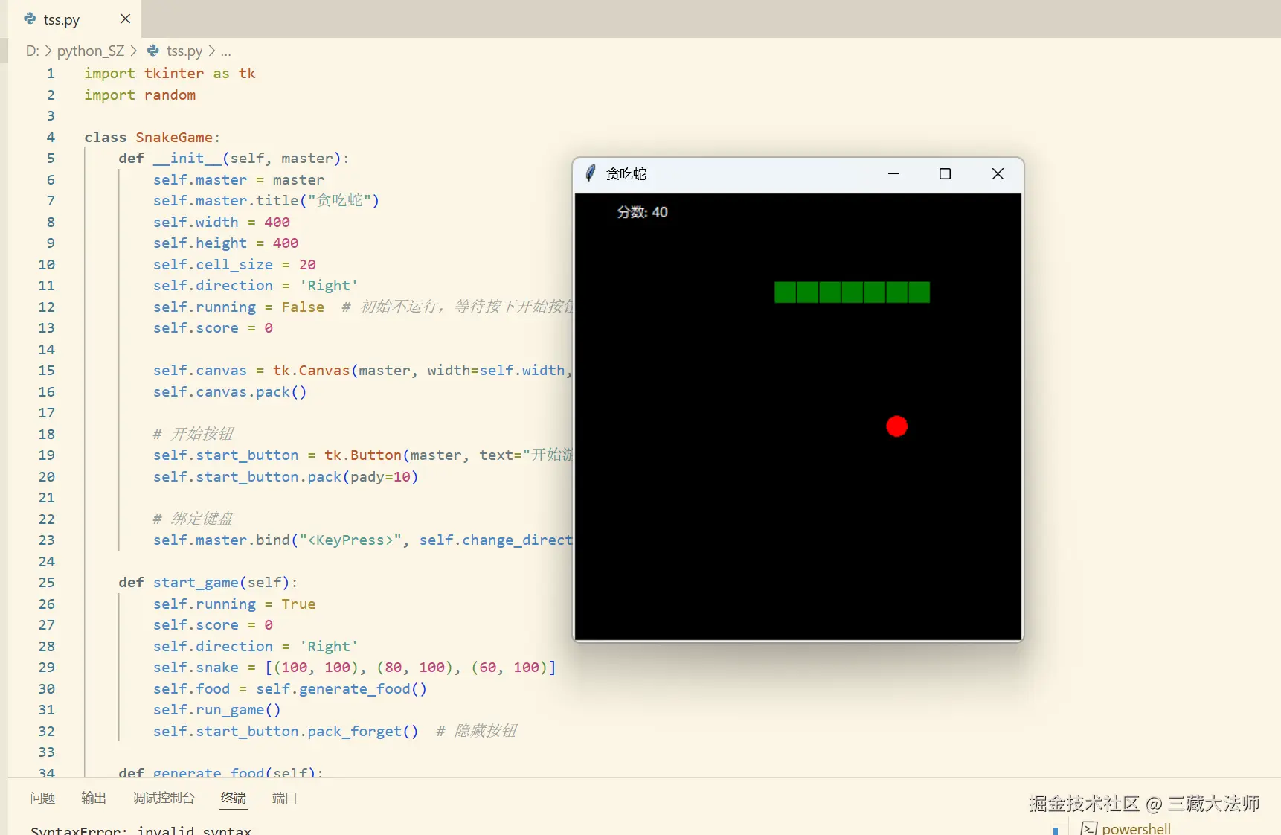Image resolution: width=1281 pixels, height=835 pixels.
Task: Click the red food dot in the game
Action: click(x=897, y=426)
